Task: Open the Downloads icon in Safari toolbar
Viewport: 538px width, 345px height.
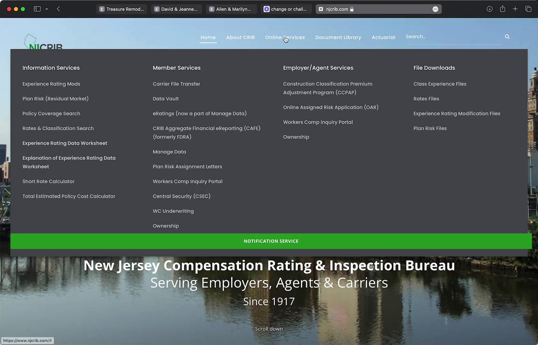Action: click(490, 9)
